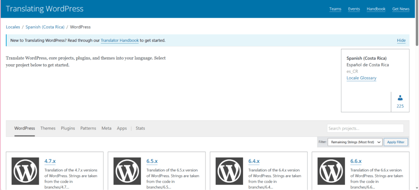Open the 4.7.x WordPress logo thumbnail
The height and width of the screenshot is (190, 420).
(x=25, y=171)
